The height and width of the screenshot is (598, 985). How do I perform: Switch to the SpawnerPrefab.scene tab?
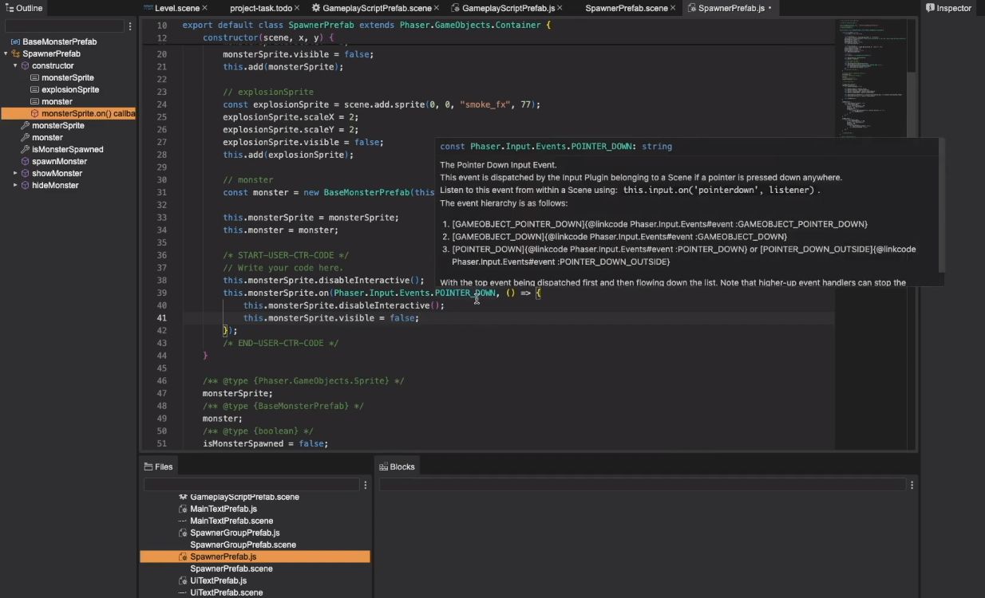point(627,8)
